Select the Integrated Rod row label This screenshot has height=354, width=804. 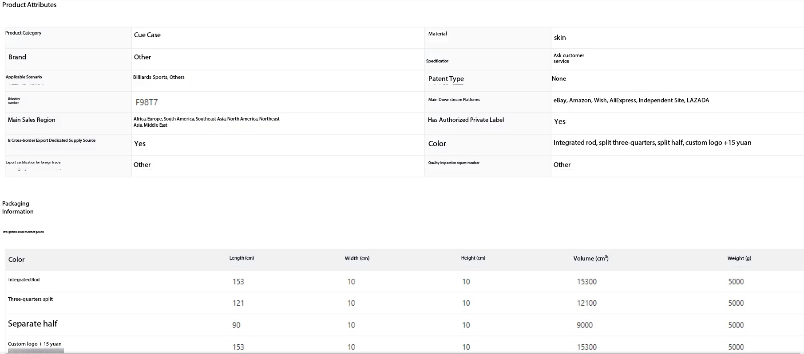(x=24, y=280)
